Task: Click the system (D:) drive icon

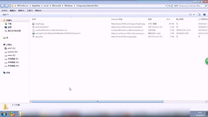Action: (x=6, y=52)
